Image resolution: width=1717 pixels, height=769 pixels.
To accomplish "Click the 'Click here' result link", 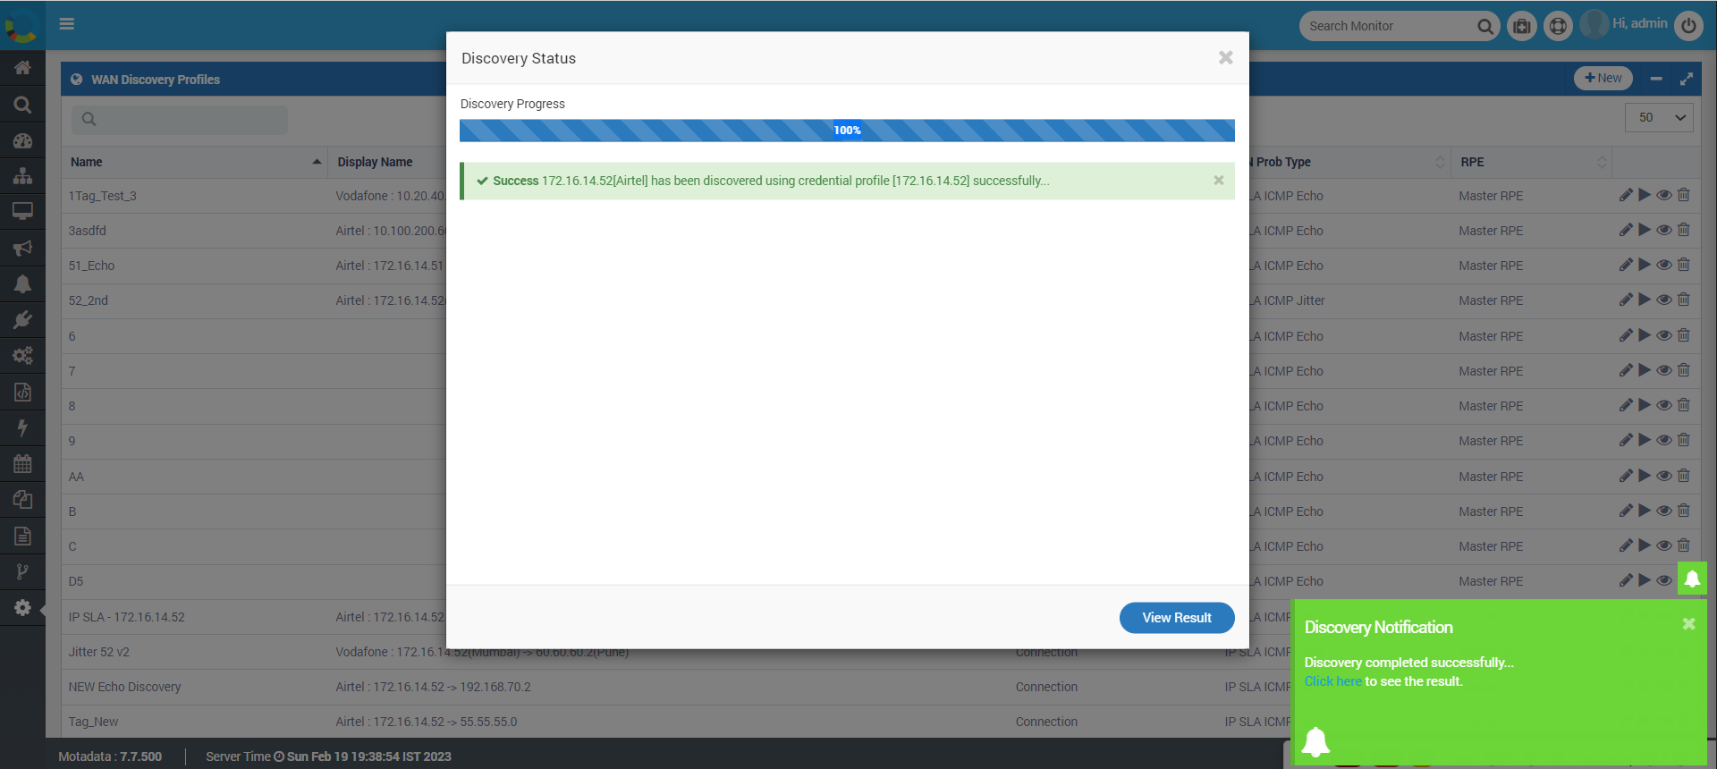I will pos(1332,681).
